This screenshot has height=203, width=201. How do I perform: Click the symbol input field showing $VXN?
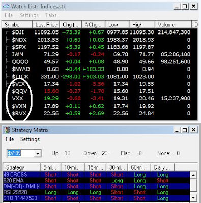coord(20,153)
